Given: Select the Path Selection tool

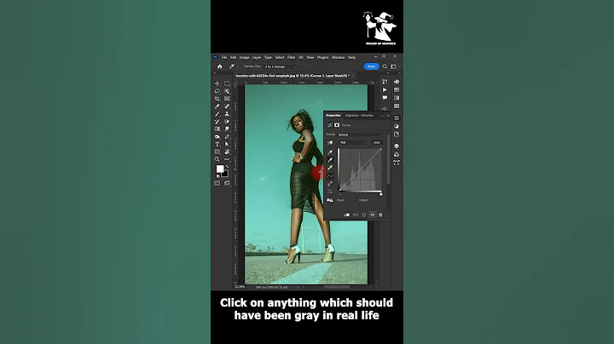Looking at the screenshot, I should (227, 144).
